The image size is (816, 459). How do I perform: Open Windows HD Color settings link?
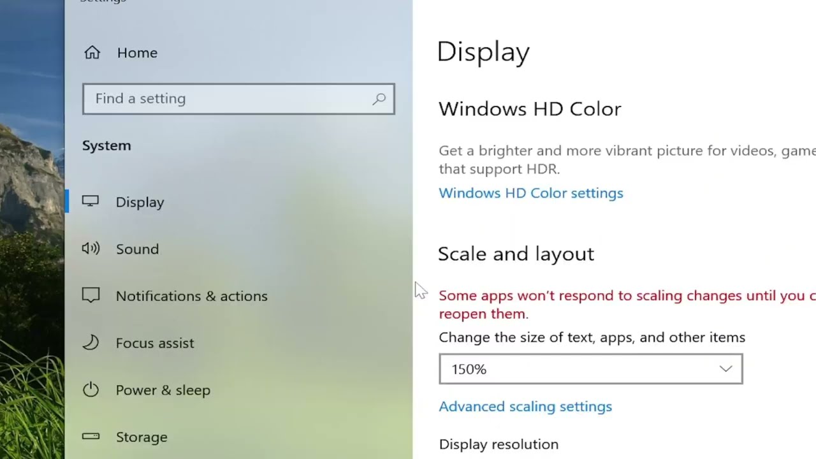tap(531, 193)
